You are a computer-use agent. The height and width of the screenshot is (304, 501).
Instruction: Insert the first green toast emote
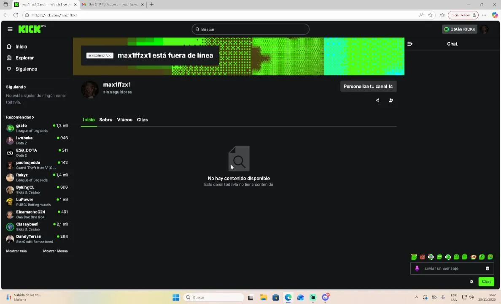[x=414, y=257]
